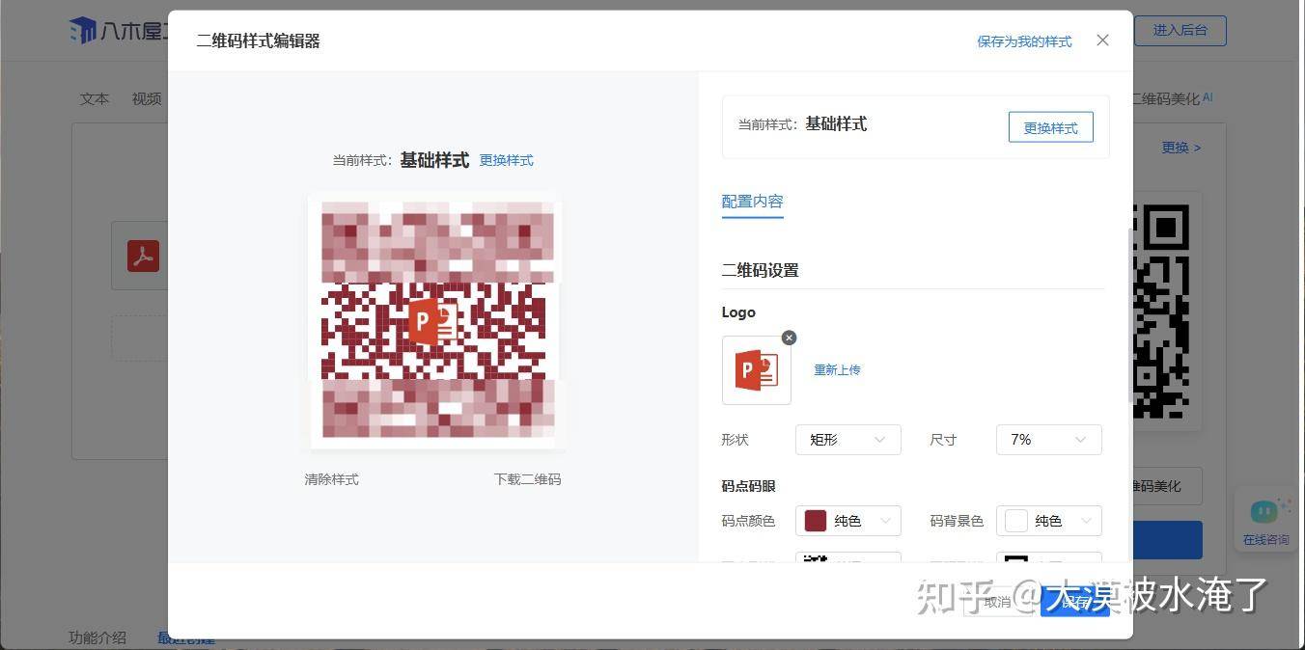Click the PowerPoint logo thumbnail
Screen dimensions: 1305x650
pos(757,370)
